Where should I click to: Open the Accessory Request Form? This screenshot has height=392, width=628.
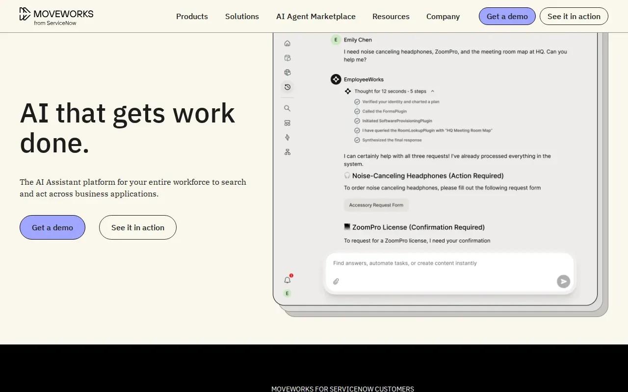click(376, 205)
